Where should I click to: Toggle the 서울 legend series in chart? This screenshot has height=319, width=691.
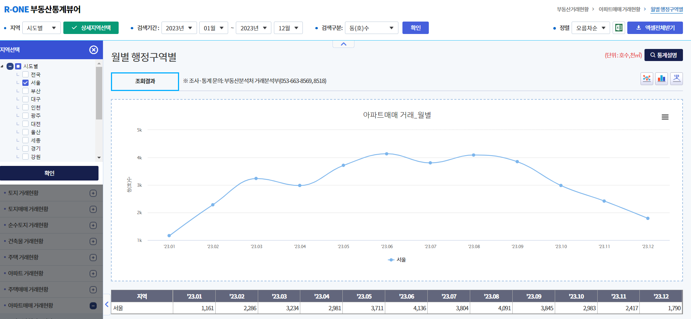pos(397,260)
